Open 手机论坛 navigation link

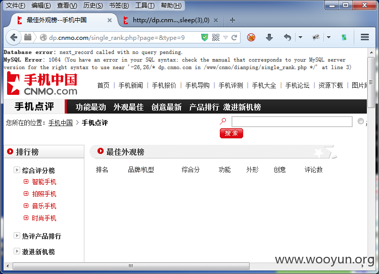tap(297, 85)
